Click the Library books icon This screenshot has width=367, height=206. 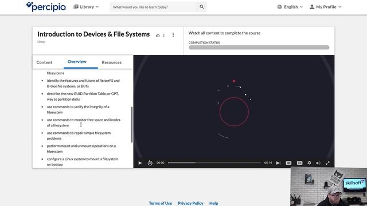pyautogui.click(x=76, y=7)
